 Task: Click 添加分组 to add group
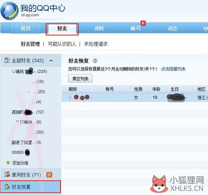(20, 163)
